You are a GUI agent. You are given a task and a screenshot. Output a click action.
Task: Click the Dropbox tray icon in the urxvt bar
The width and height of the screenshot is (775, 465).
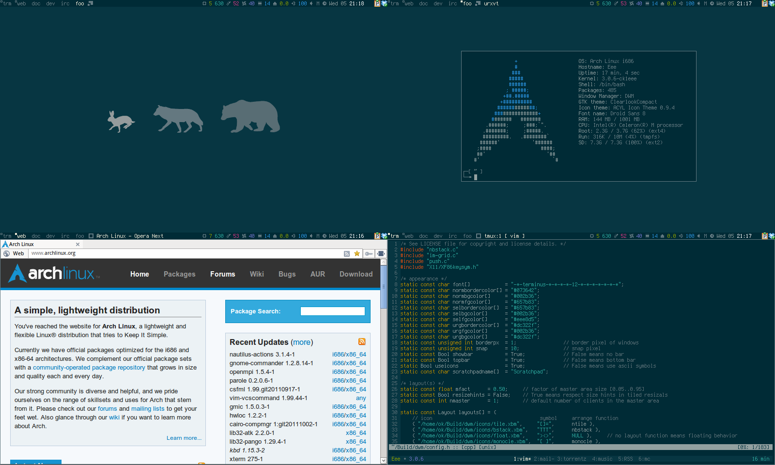click(772, 3)
